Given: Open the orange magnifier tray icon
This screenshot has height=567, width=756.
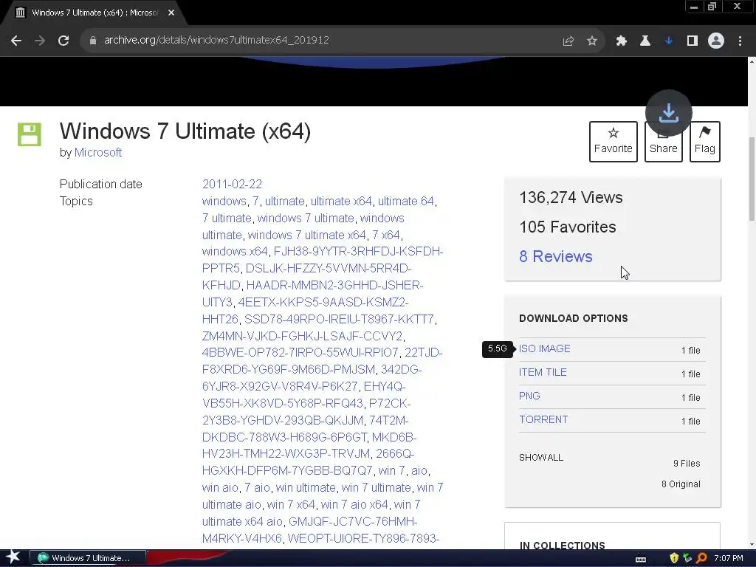Looking at the screenshot, I should (x=701, y=558).
